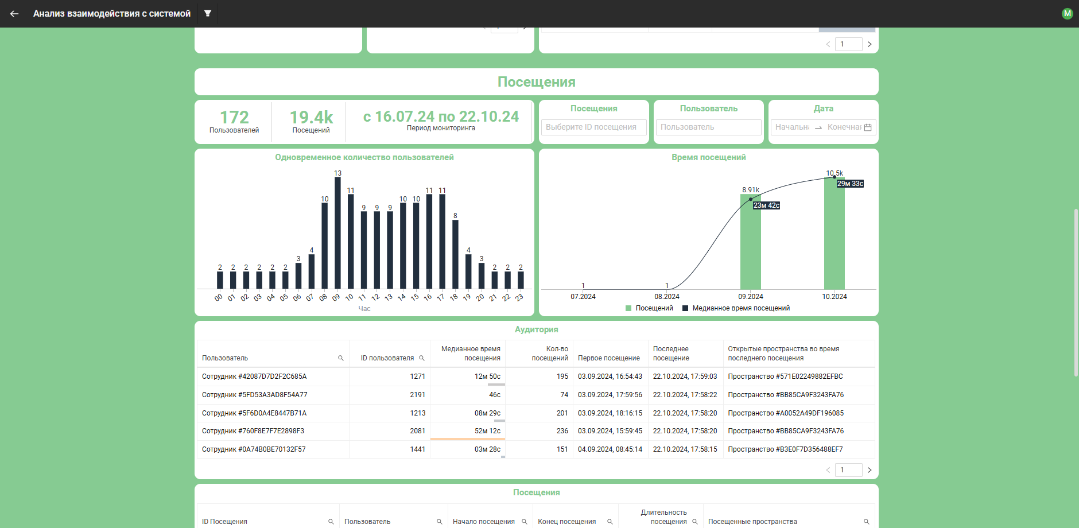Click the 09.2024 green visits bar
Screen dimensions: 1079x528
[751, 242]
